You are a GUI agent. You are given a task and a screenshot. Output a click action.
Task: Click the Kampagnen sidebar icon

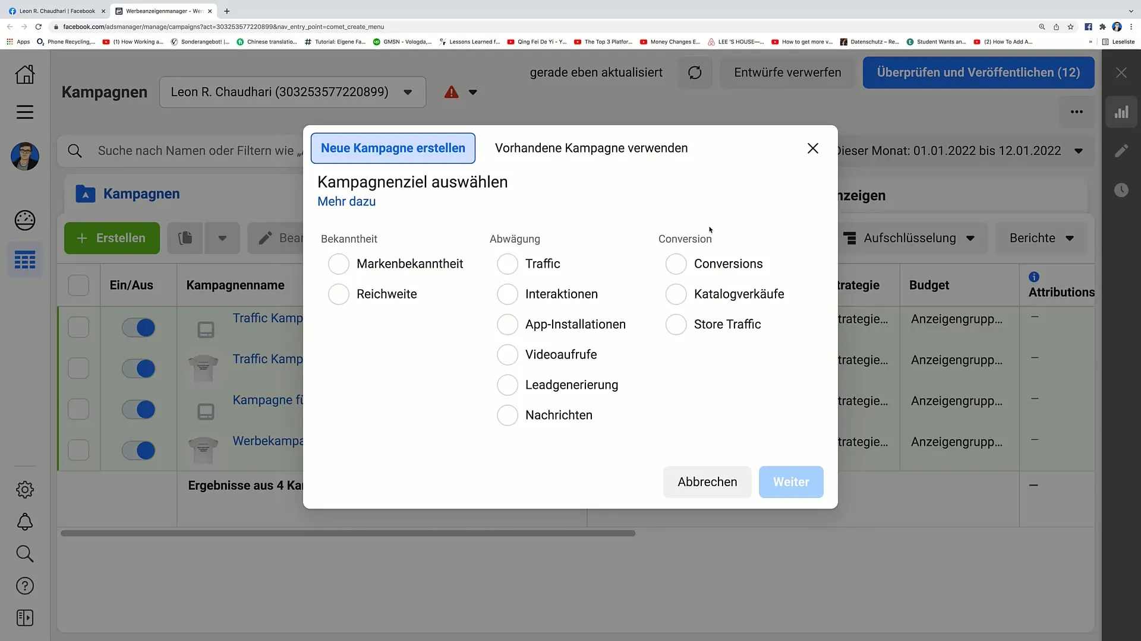click(25, 260)
